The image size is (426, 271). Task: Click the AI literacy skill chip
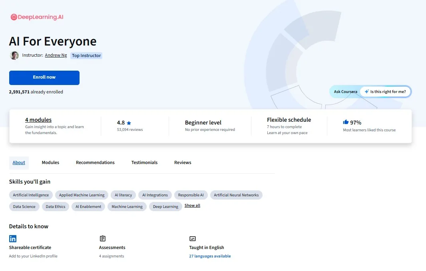click(x=123, y=195)
